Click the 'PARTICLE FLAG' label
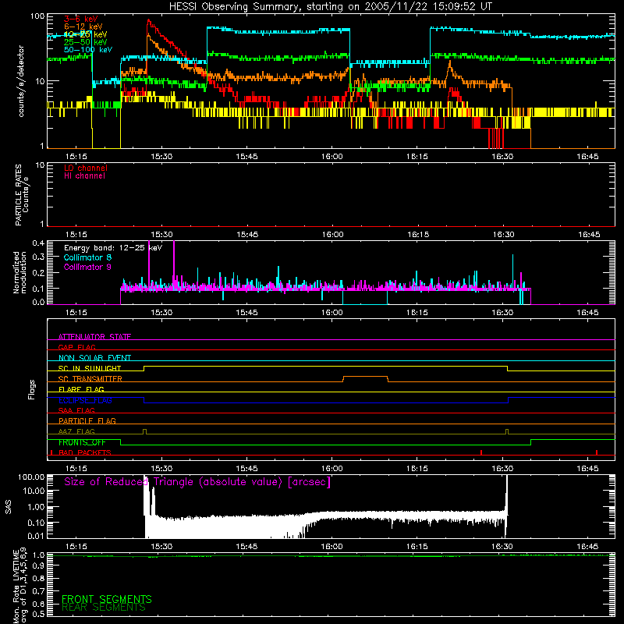Screen dimensions: 624x624 pos(87,420)
